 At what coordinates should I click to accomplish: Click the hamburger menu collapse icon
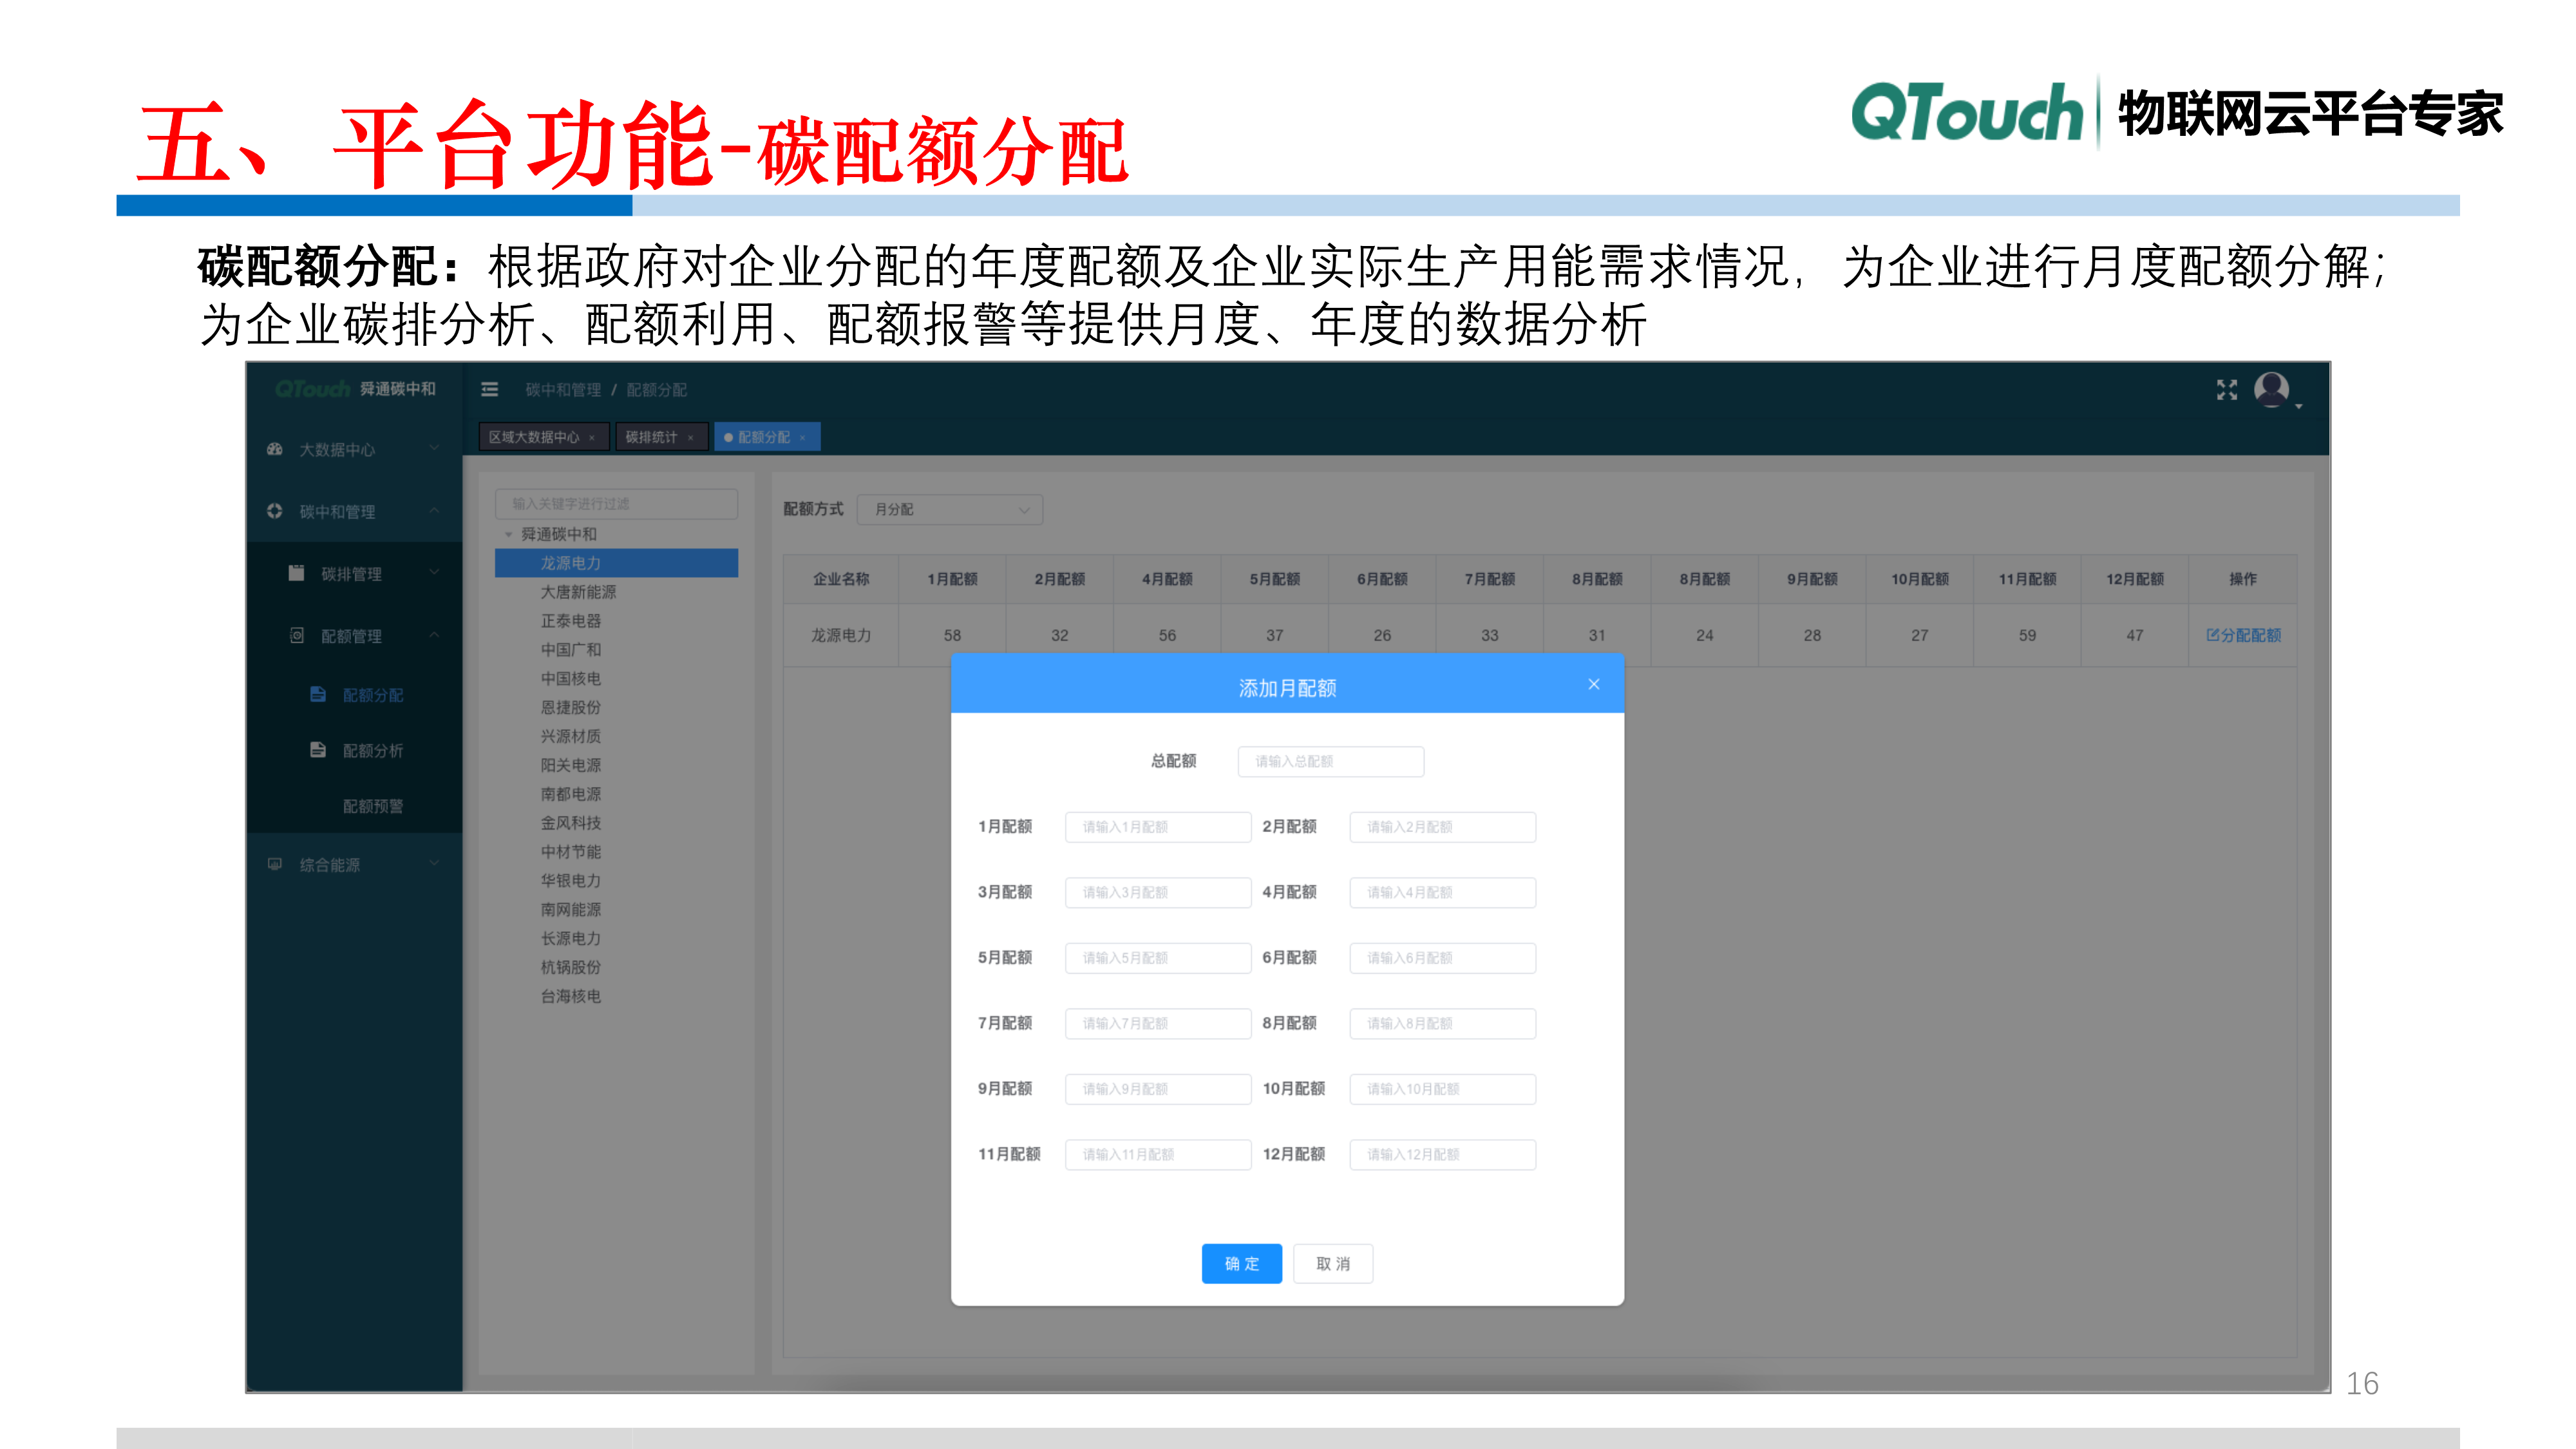[x=490, y=390]
